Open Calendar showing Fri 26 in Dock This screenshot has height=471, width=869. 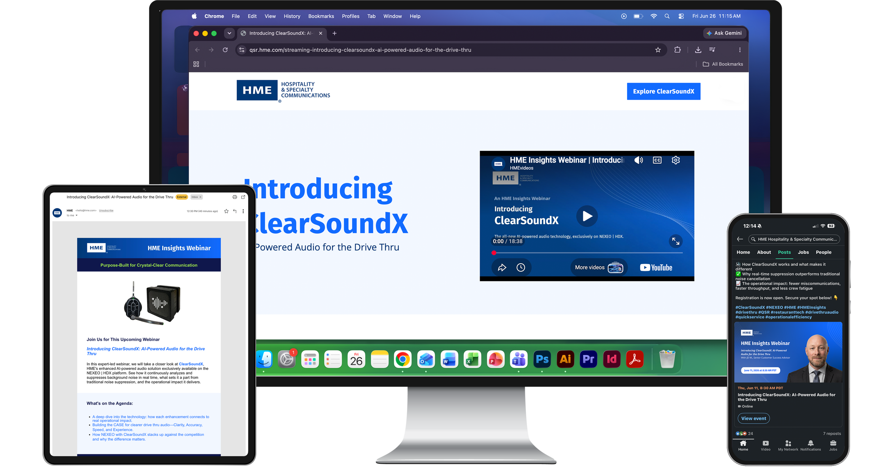tap(356, 359)
